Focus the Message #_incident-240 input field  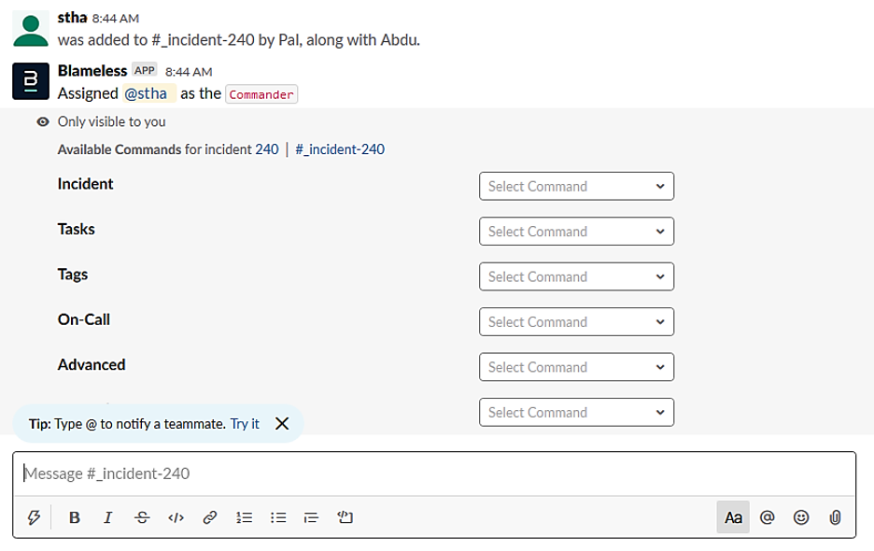434,473
